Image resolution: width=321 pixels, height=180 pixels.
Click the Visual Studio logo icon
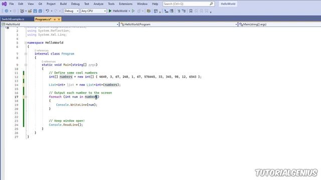click(x=4, y=3)
